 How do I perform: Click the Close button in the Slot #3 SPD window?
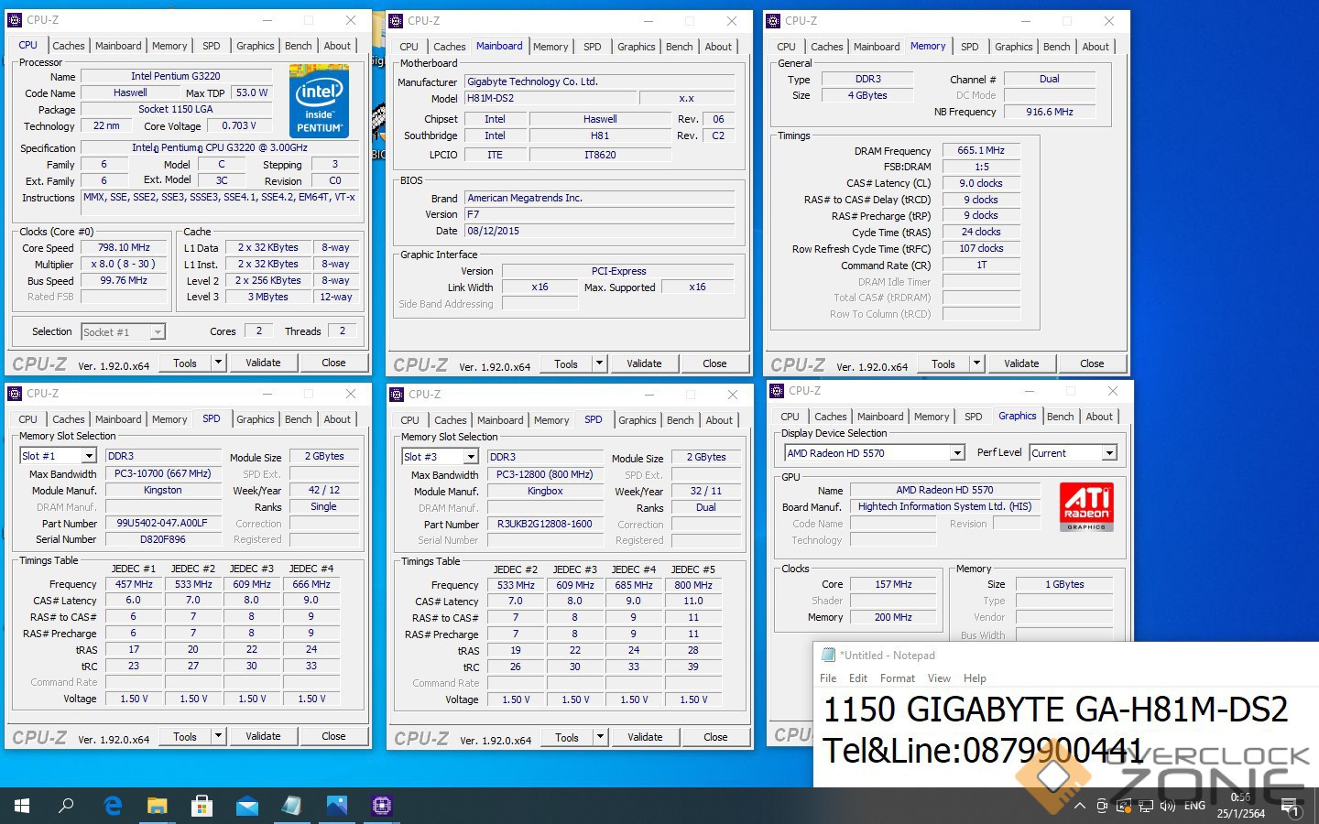tap(715, 737)
